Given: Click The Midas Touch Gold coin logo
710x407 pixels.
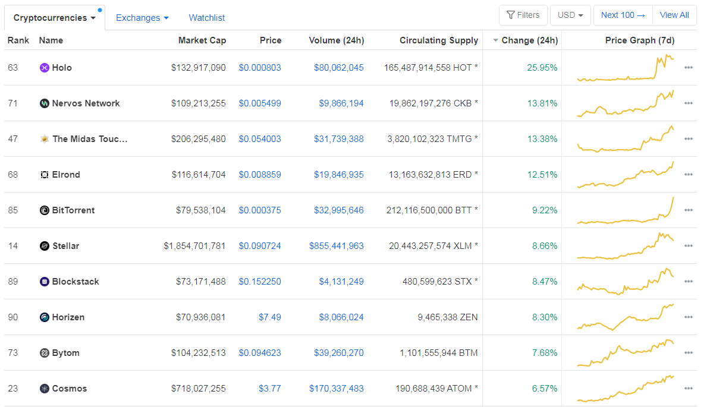Looking at the screenshot, I should [45, 139].
